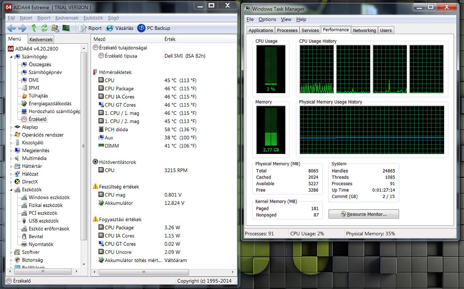Open View menu in Task Manager

pos(286,19)
